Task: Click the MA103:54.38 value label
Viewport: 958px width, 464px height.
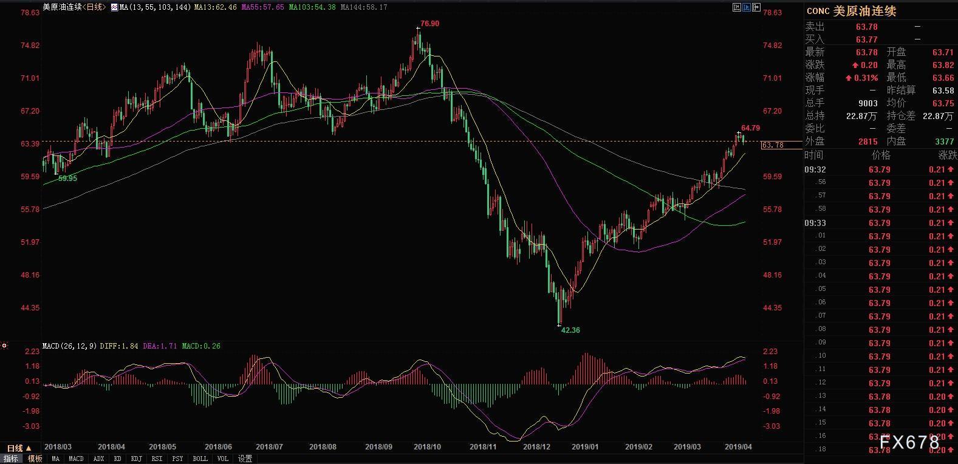Action: 312,7
